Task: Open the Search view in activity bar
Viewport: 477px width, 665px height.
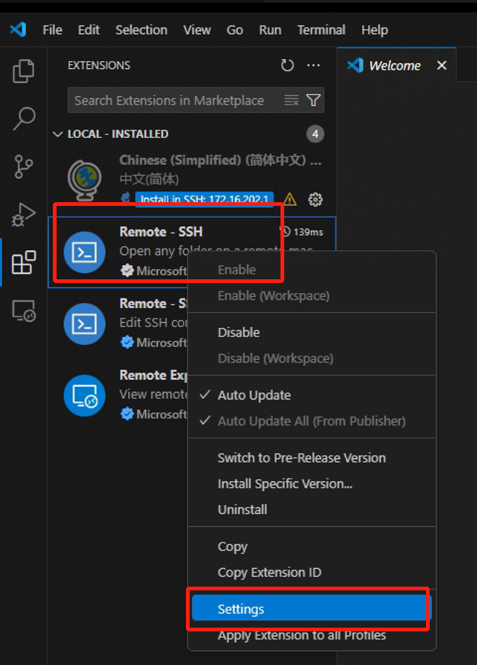Action: pos(23,118)
